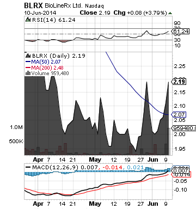Click the 1.0M volume axis label
The image size is (196, 209).
point(16,127)
